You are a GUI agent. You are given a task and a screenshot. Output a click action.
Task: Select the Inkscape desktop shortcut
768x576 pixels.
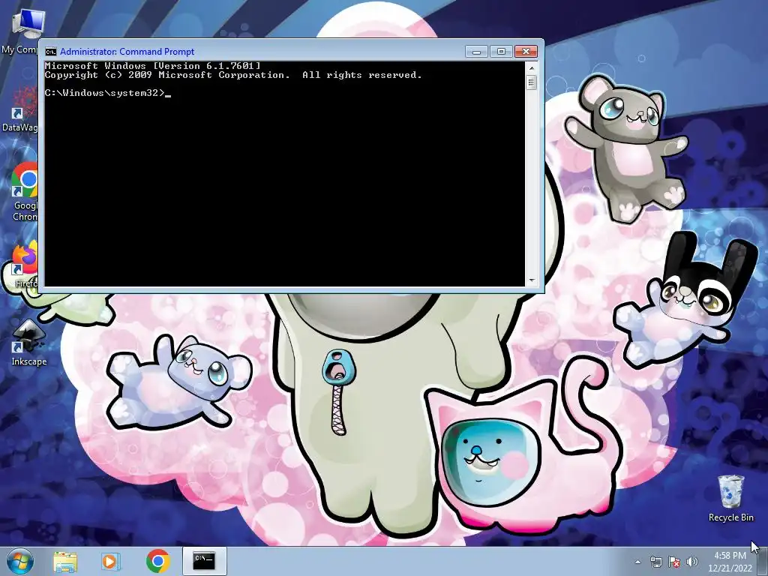click(29, 343)
